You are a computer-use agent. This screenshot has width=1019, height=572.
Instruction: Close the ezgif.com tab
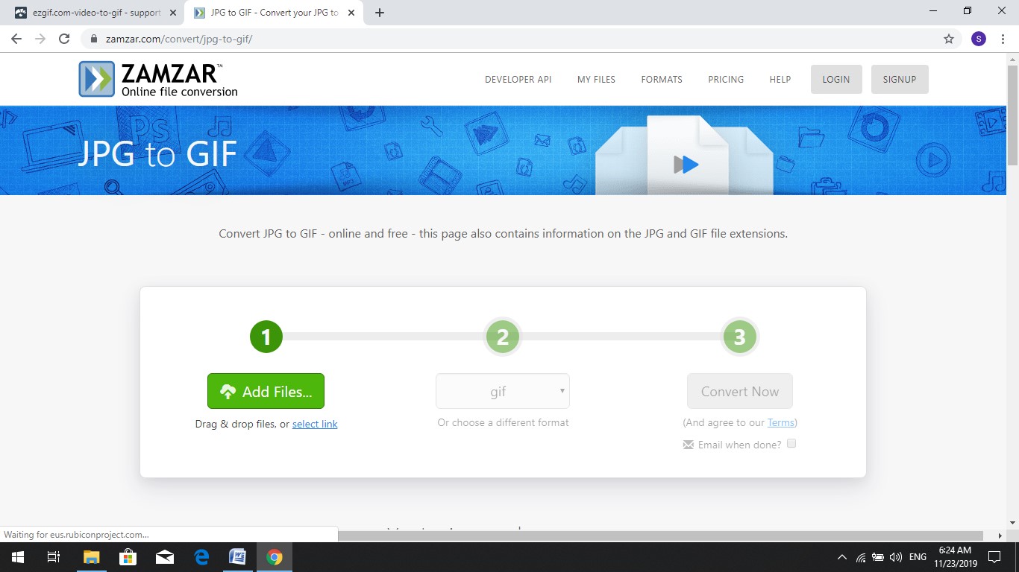click(173, 13)
